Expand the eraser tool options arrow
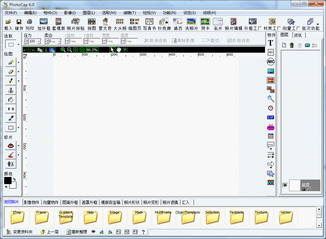Image resolution: width=326 pixels, height=239 pixels. pos(18,72)
